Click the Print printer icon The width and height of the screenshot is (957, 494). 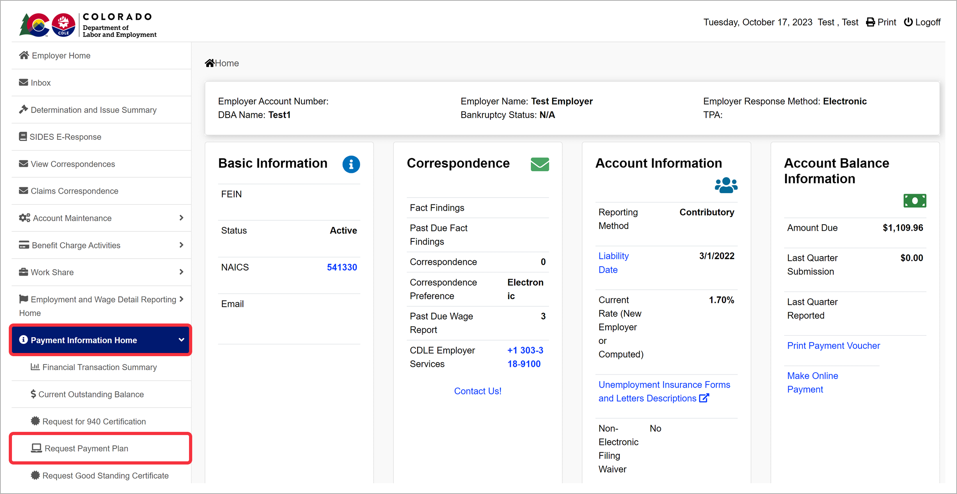pyautogui.click(x=870, y=22)
